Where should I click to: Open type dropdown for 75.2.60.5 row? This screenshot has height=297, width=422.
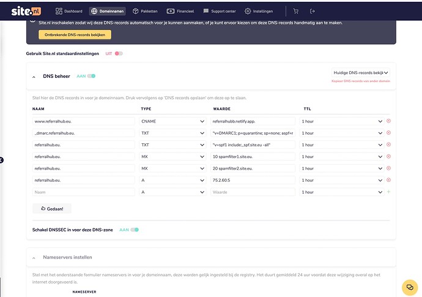173,180
